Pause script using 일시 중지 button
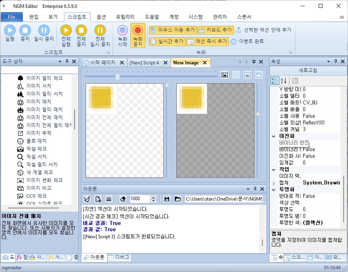The width and height of the screenshot is (348, 272). tap(44, 33)
